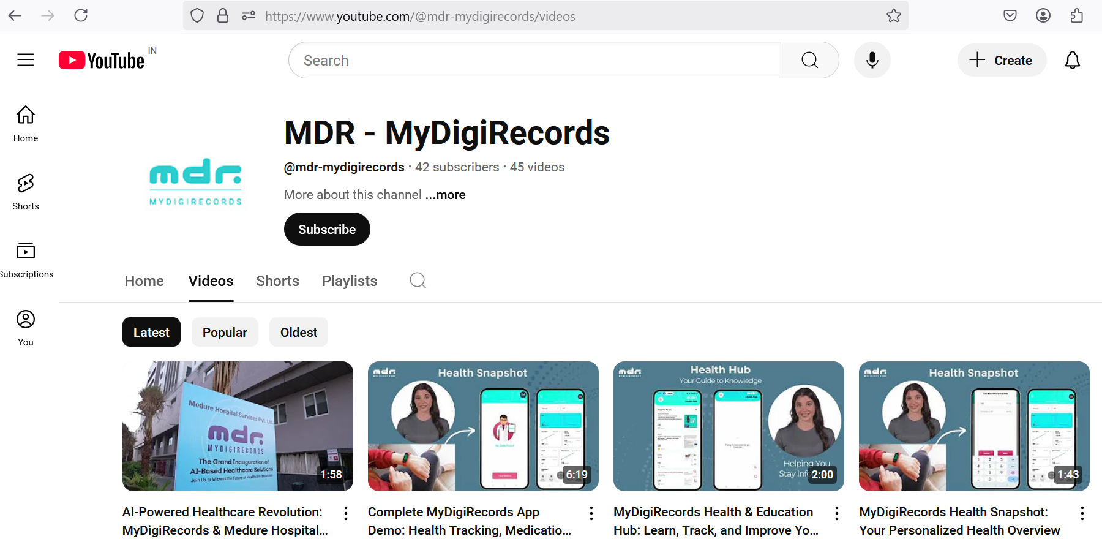Image resolution: width=1102 pixels, height=539 pixels.
Task: Open the Pocket save icon
Action: tap(1010, 16)
